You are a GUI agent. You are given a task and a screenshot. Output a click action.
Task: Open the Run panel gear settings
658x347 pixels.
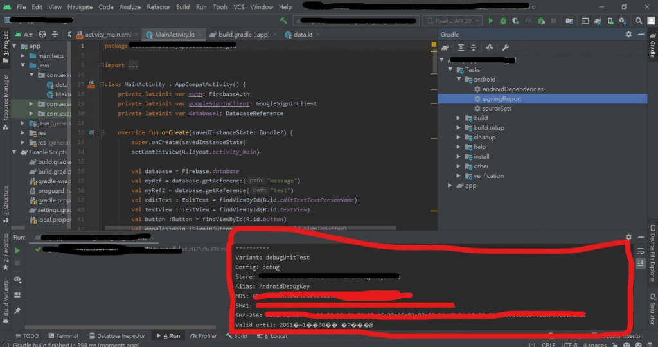(628, 237)
